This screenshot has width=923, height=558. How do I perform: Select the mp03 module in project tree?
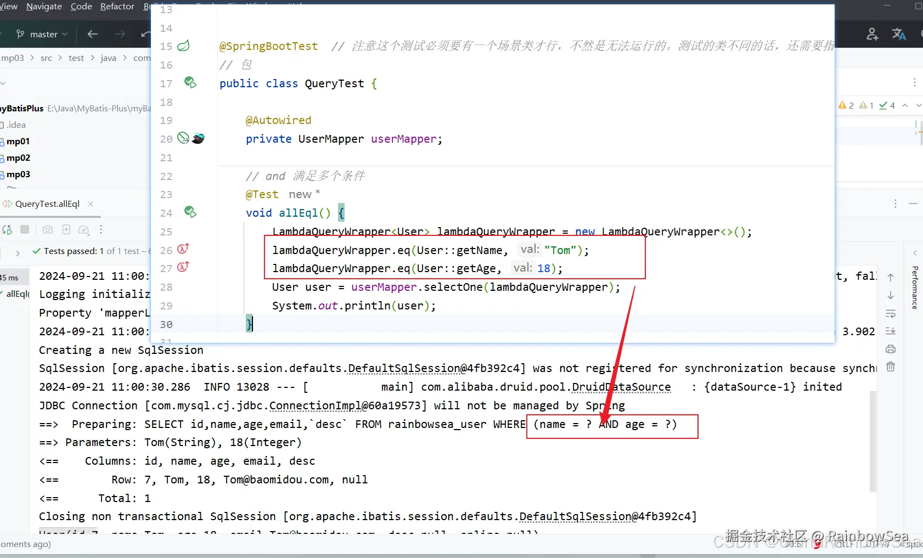click(18, 174)
